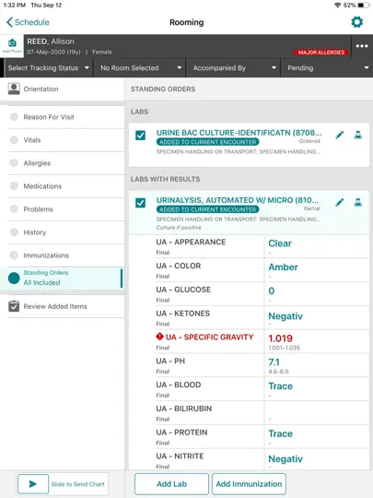Tap UA - BLOOD result Trace
The image size is (373, 498).
tap(280, 385)
